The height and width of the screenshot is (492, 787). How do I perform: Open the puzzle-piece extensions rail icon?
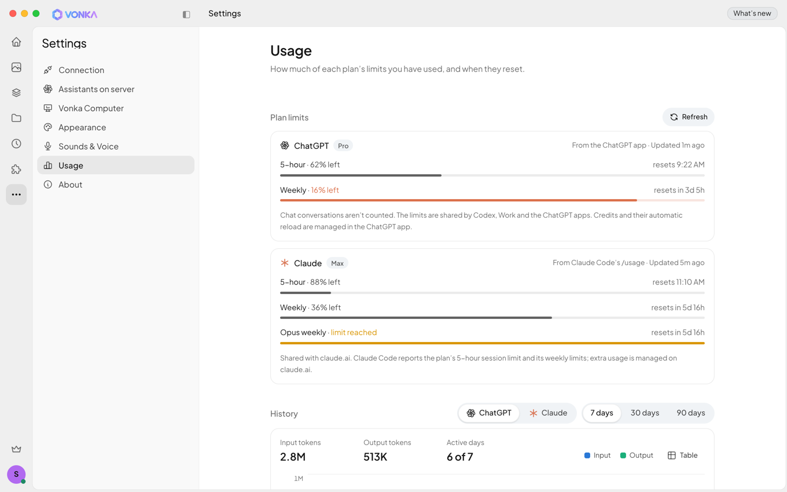pyautogui.click(x=16, y=169)
